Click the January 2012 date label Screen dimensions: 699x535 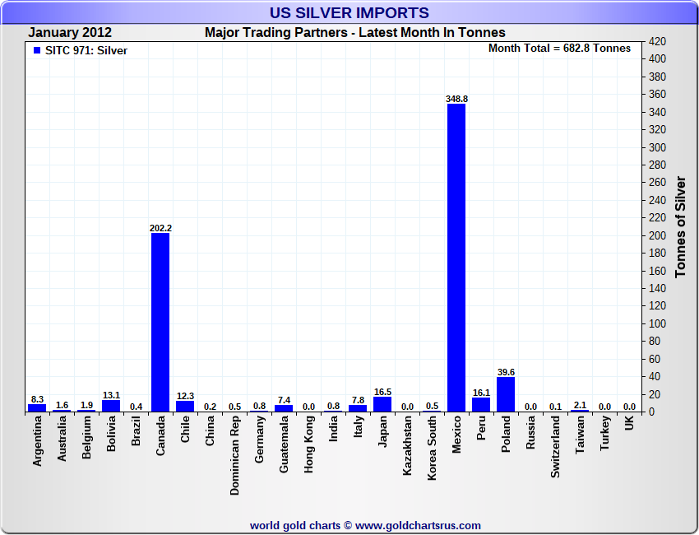pos(71,33)
